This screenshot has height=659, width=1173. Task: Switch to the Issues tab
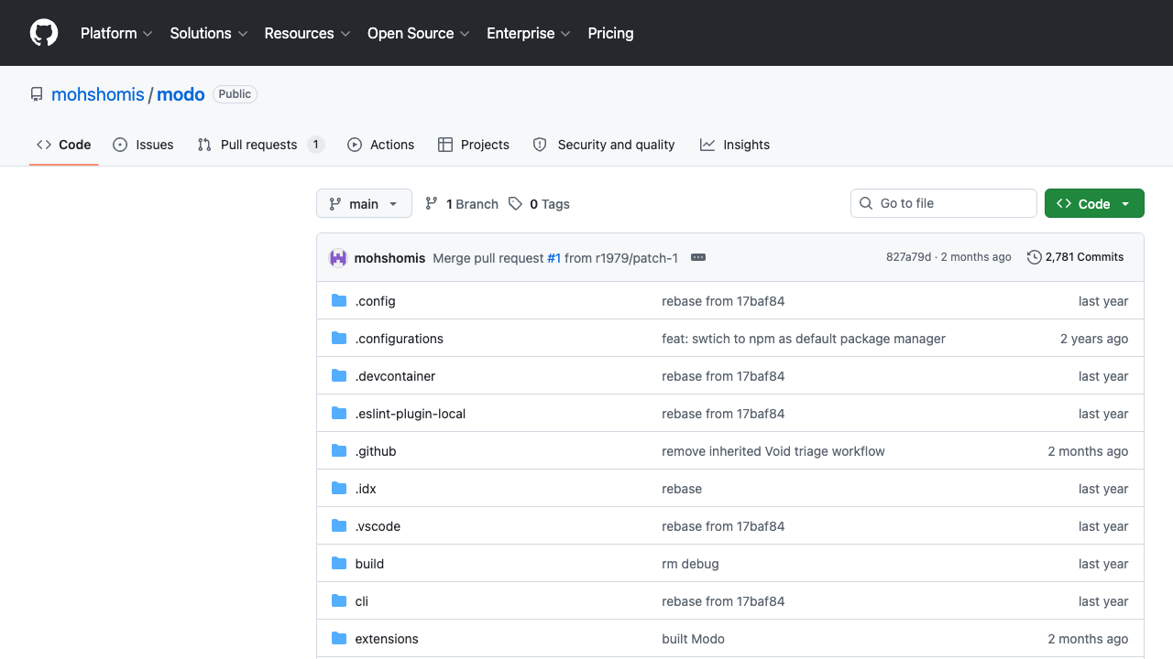(x=143, y=145)
